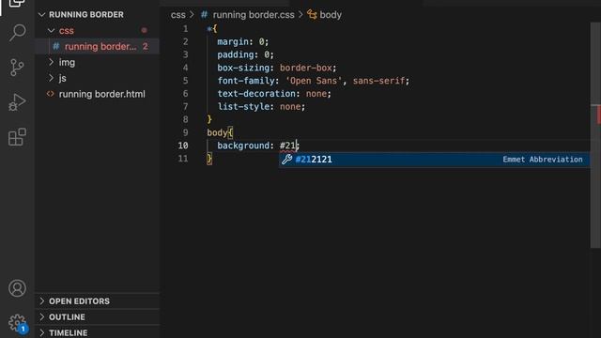Click the box-sizing property on line 4
Image resolution: width=601 pixels, height=338 pixels.
pyautogui.click(x=243, y=68)
